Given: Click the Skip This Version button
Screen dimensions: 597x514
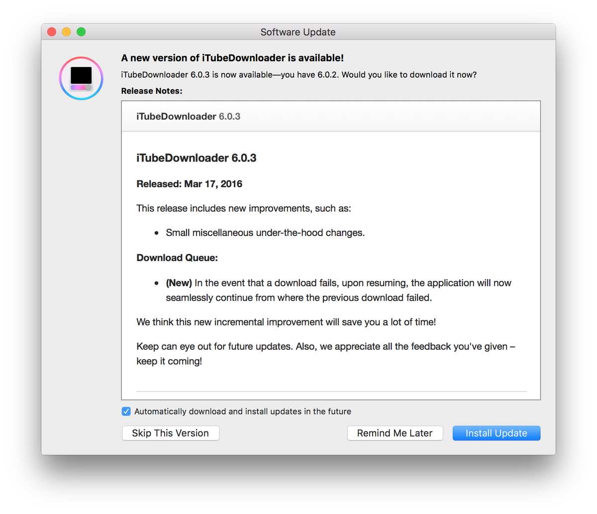Looking at the screenshot, I should 171,433.
